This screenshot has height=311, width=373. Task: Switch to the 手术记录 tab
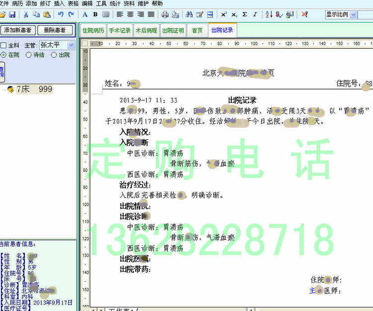pos(120,30)
